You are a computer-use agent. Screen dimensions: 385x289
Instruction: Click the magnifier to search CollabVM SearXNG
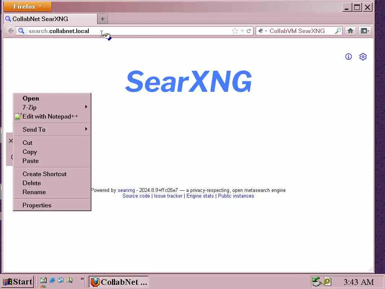(338, 31)
